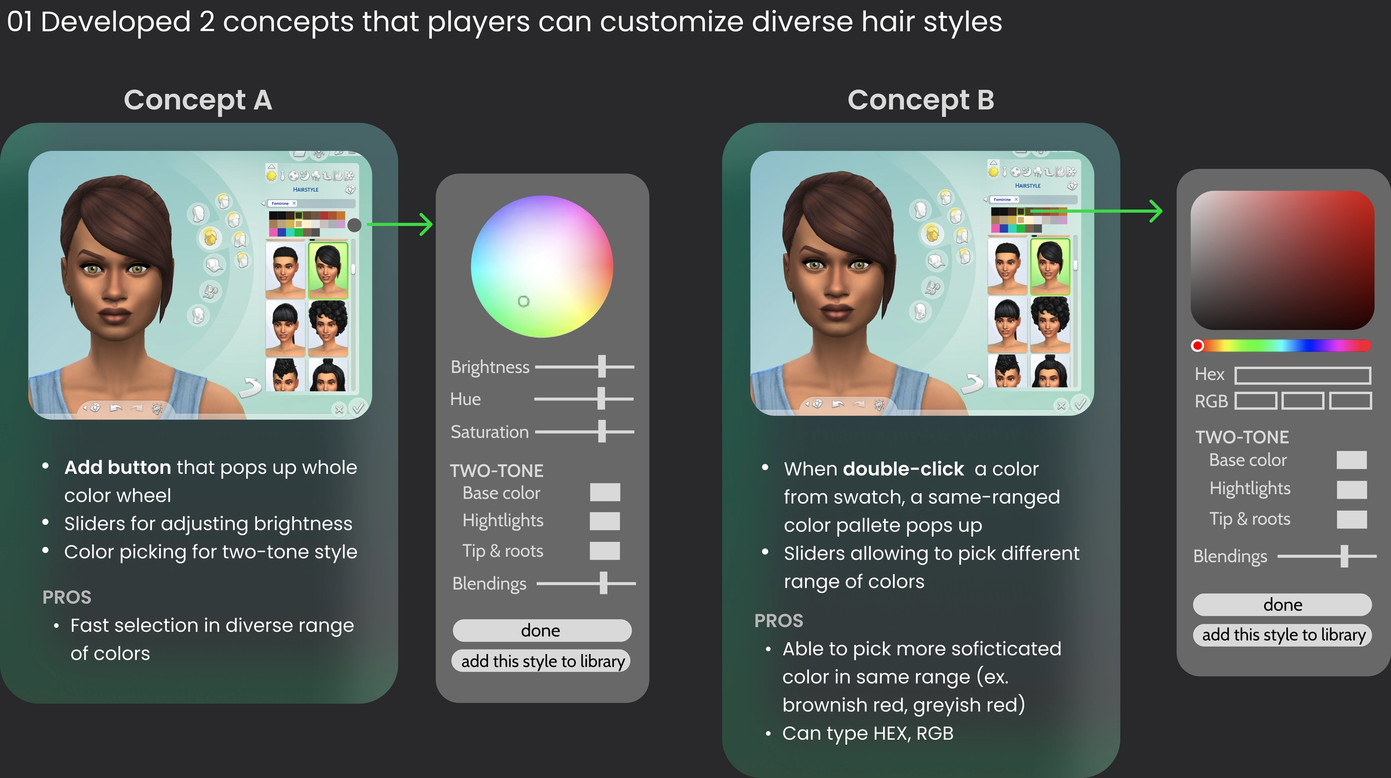Click the undo arrow under Concept A's sim
This screenshot has width=1391, height=778.
coord(116,408)
